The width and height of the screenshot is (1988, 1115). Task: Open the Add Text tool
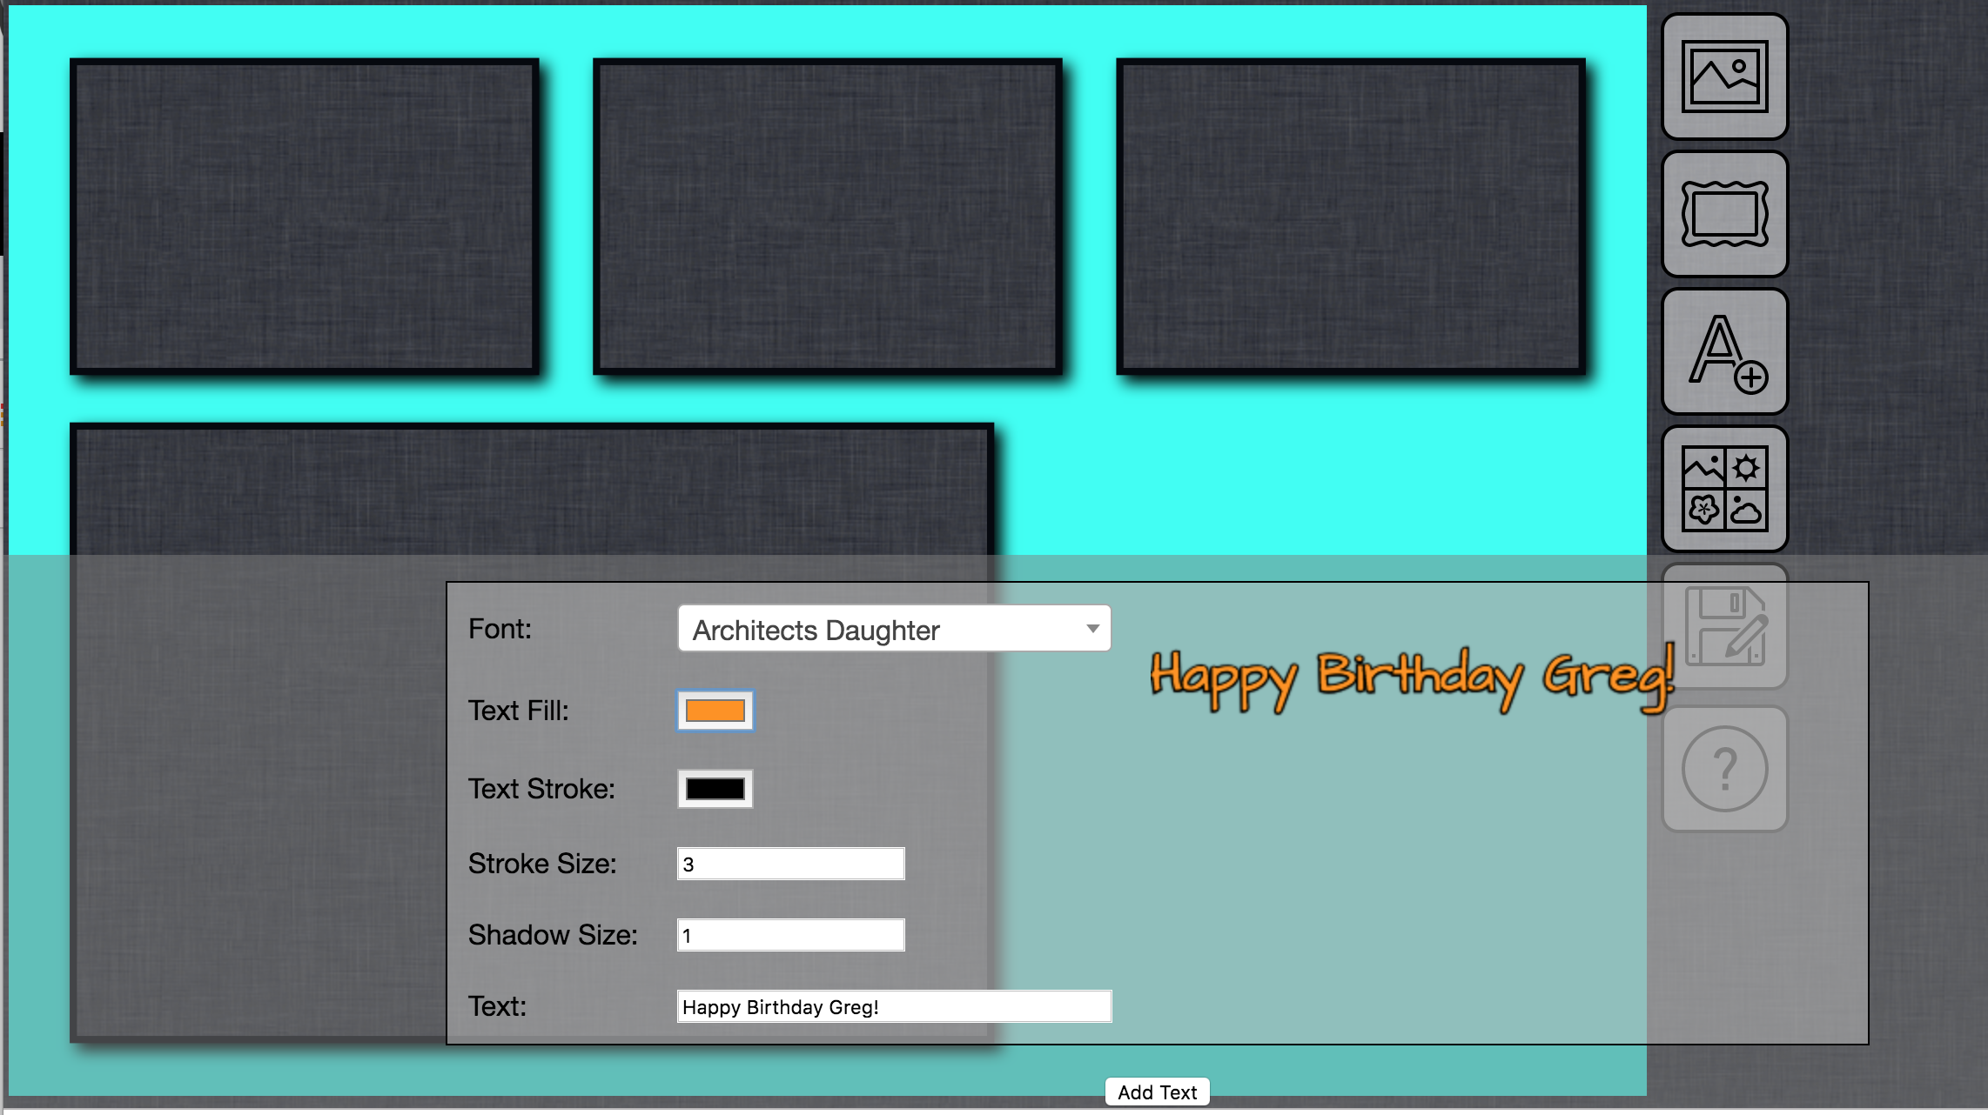tap(1723, 352)
